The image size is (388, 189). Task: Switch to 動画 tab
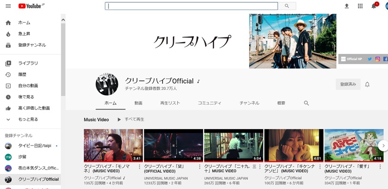(138, 103)
